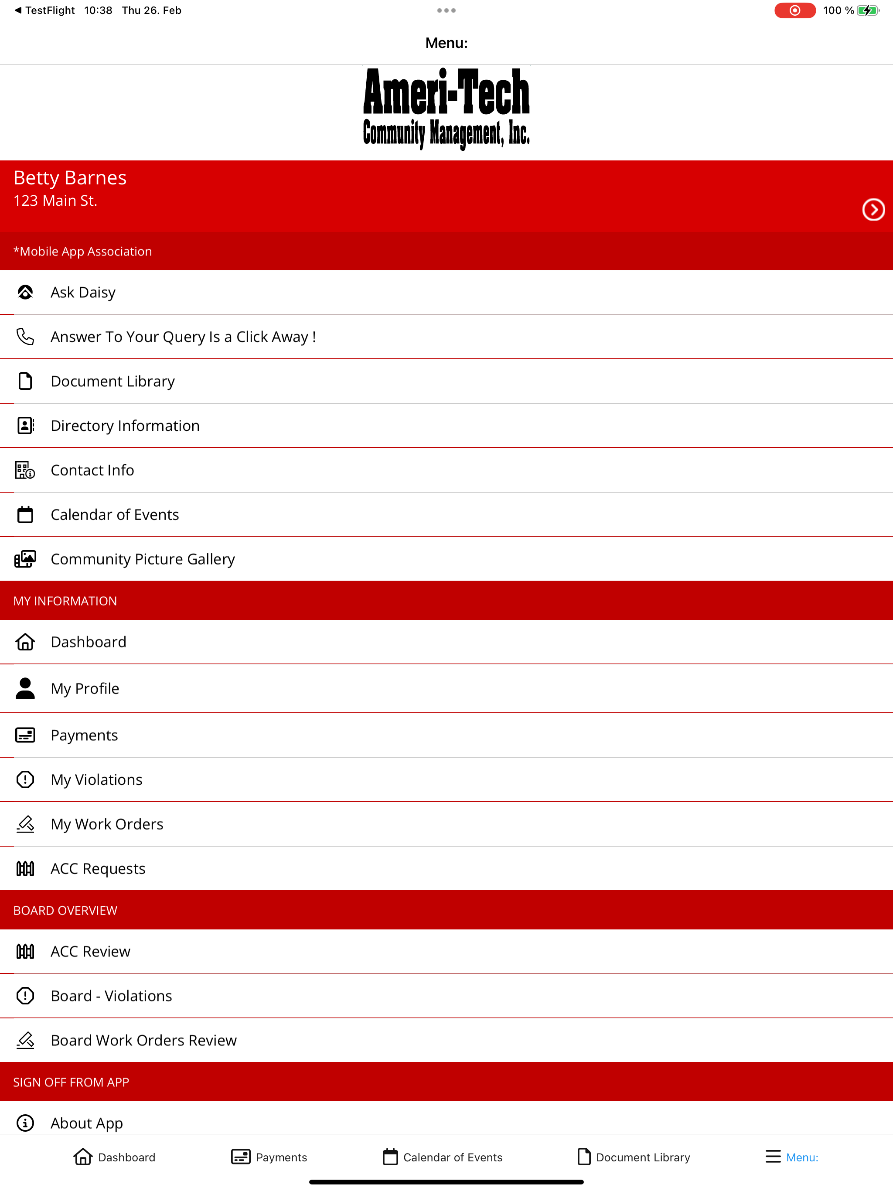Image resolution: width=893 pixels, height=1191 pixels.
Task: Tap the three-dot multitasking control at top
Action: click(x=446, y=10)
